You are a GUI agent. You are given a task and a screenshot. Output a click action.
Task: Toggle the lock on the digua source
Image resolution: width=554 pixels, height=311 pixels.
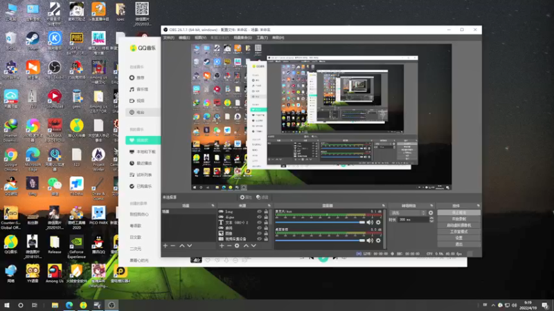[x=266, y=217]
